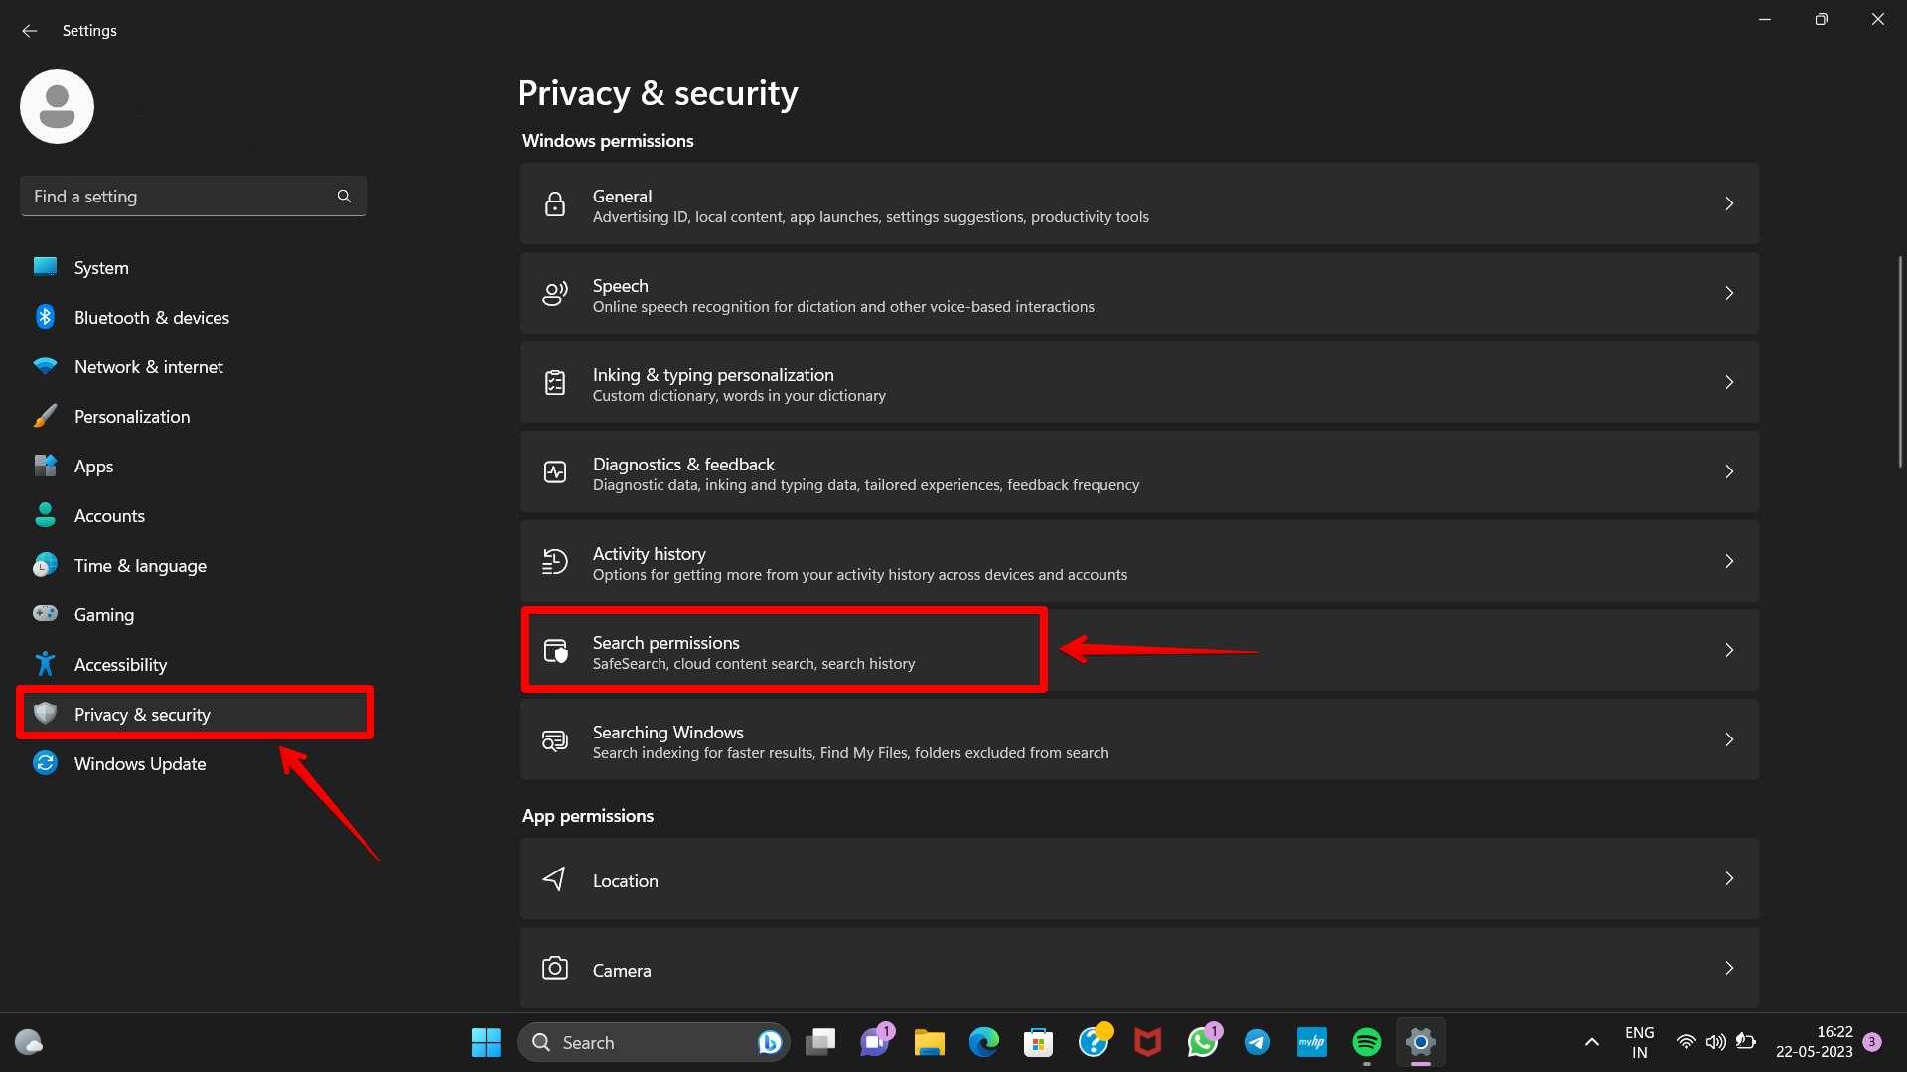The image size is (1907, 1072).
Task: Click the Camera permission icon
Action: [554, 968]
